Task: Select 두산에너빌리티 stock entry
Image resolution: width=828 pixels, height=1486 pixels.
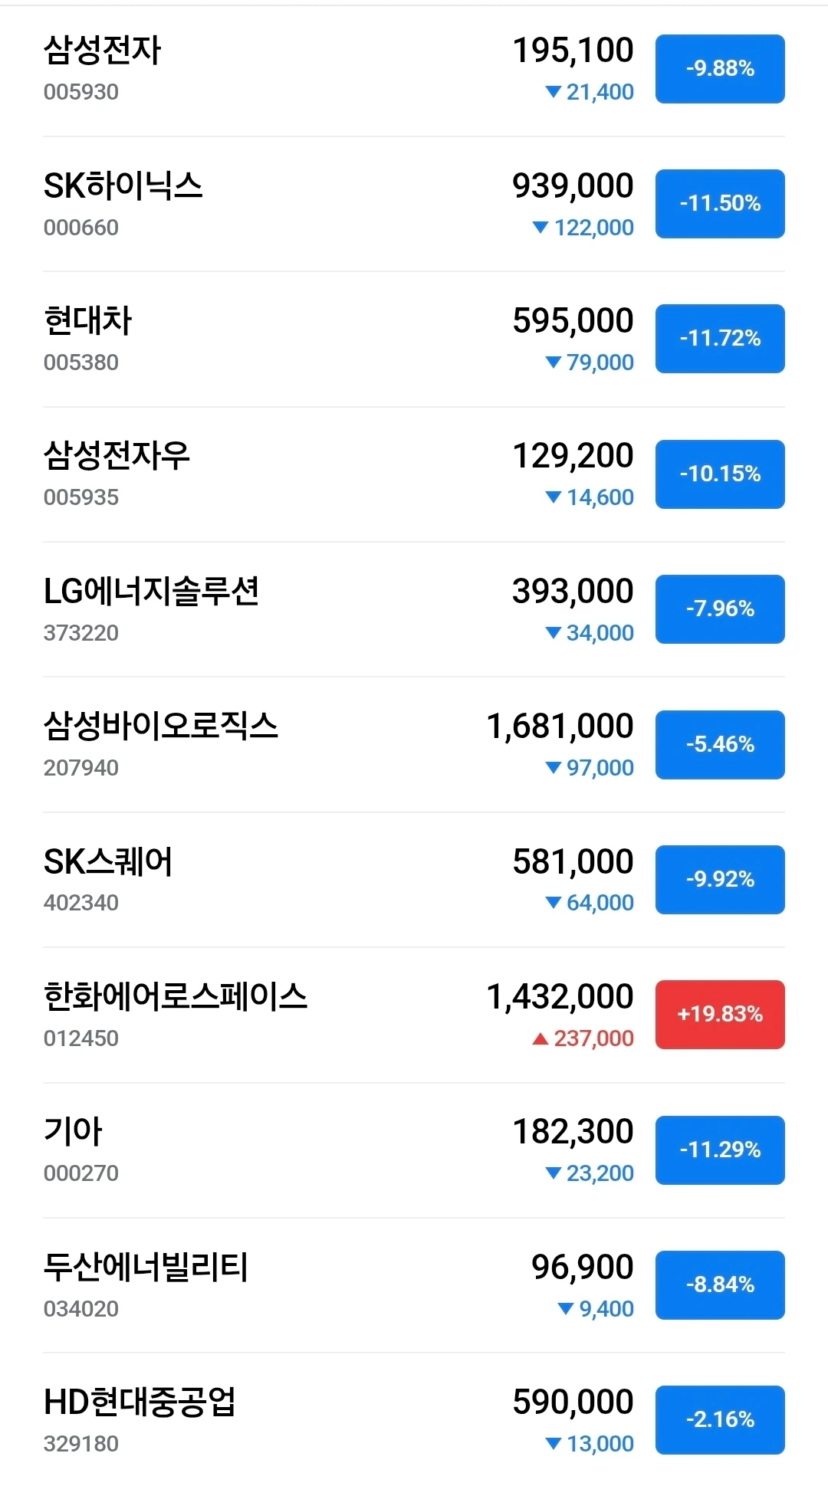Action: (414, 1285)
